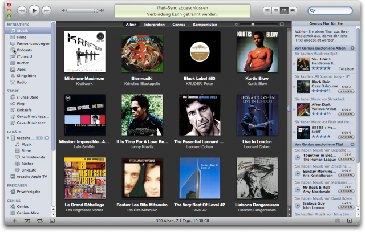Select the Genres tab
This screenshot has width=365, height=232.
coord(179,25)
